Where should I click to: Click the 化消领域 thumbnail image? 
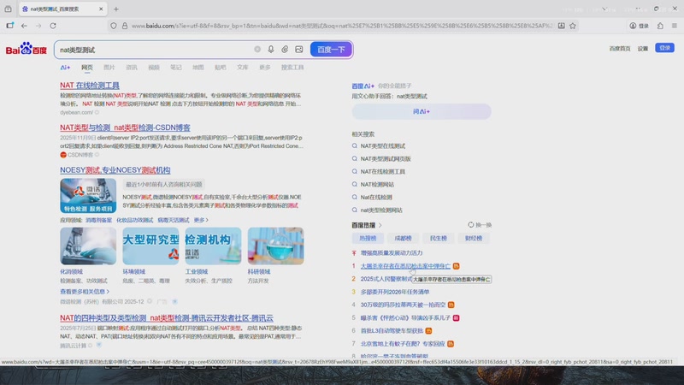(88, 246)
